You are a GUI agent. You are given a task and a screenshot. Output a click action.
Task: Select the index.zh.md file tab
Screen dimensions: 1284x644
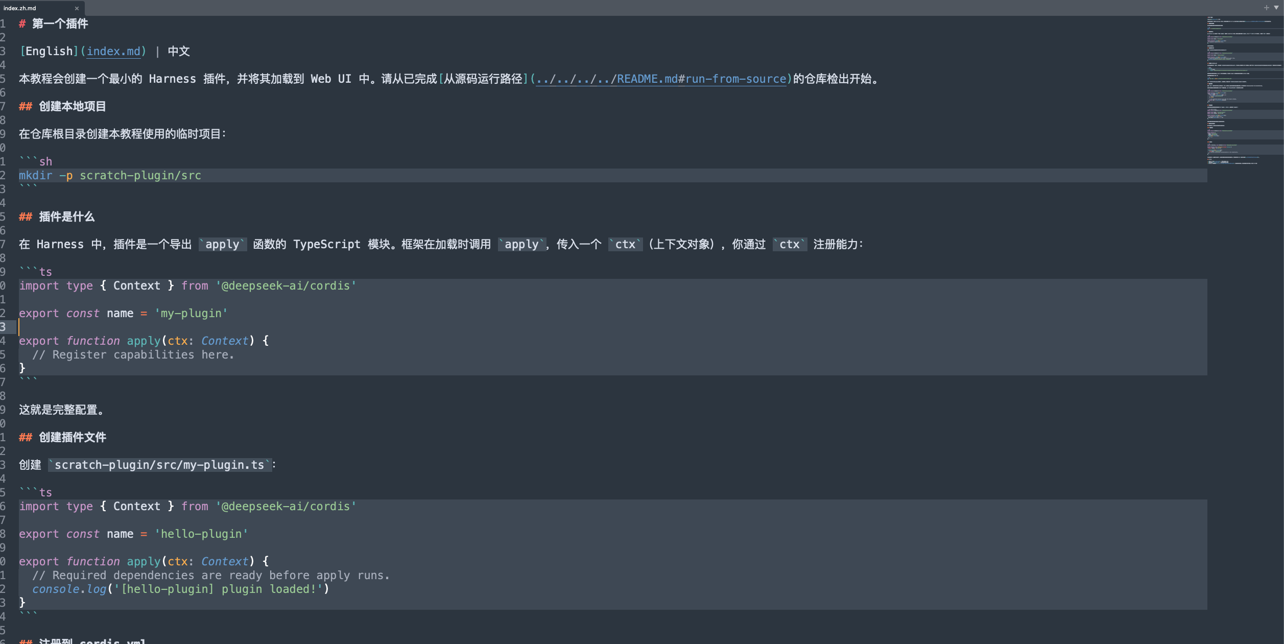pyautogui.click(x=42, y=8)
